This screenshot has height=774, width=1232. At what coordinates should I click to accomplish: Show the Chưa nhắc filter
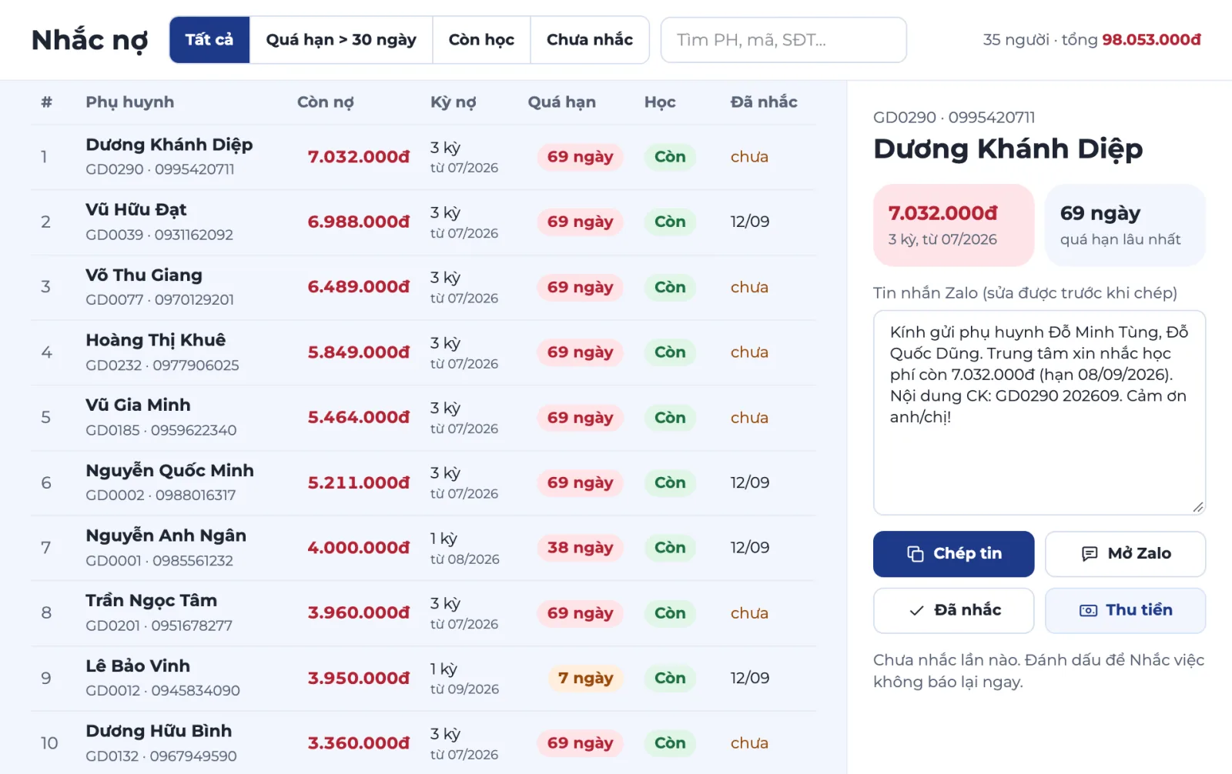(590, 40)
